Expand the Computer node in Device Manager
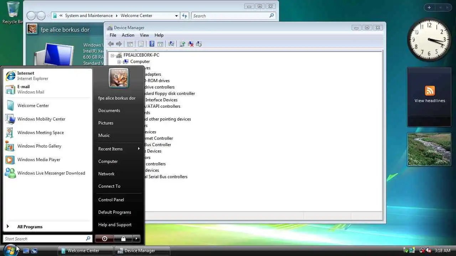The width and height of the screenshot is (456, 256). point(119,62)
